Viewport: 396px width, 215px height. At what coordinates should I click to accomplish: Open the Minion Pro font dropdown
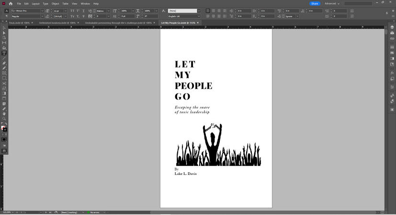click(42, 11)
